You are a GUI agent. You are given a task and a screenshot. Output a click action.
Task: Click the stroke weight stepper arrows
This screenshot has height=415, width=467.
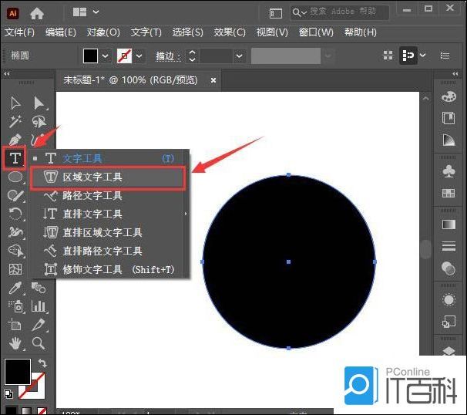(x=192, y=56)
